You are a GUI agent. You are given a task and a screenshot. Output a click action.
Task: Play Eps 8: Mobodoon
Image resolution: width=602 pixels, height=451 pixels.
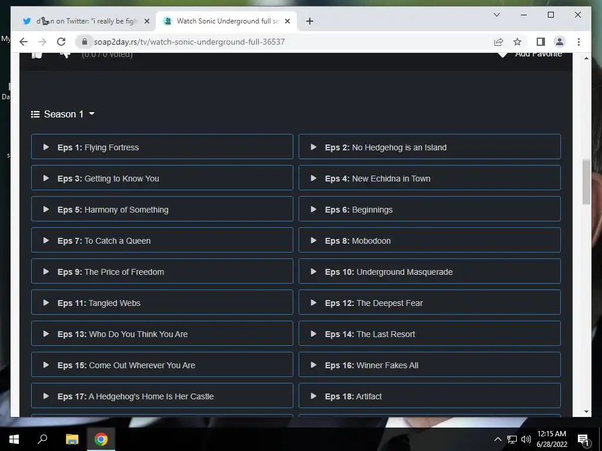coord(430,240)
